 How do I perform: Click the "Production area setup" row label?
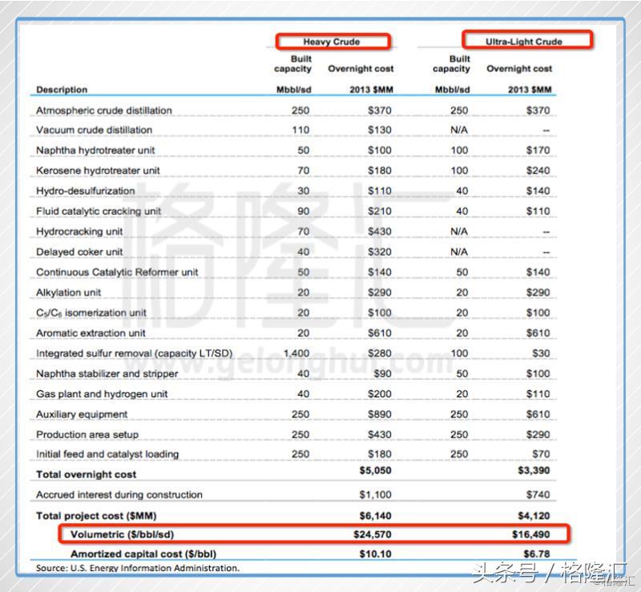(87, 435)
